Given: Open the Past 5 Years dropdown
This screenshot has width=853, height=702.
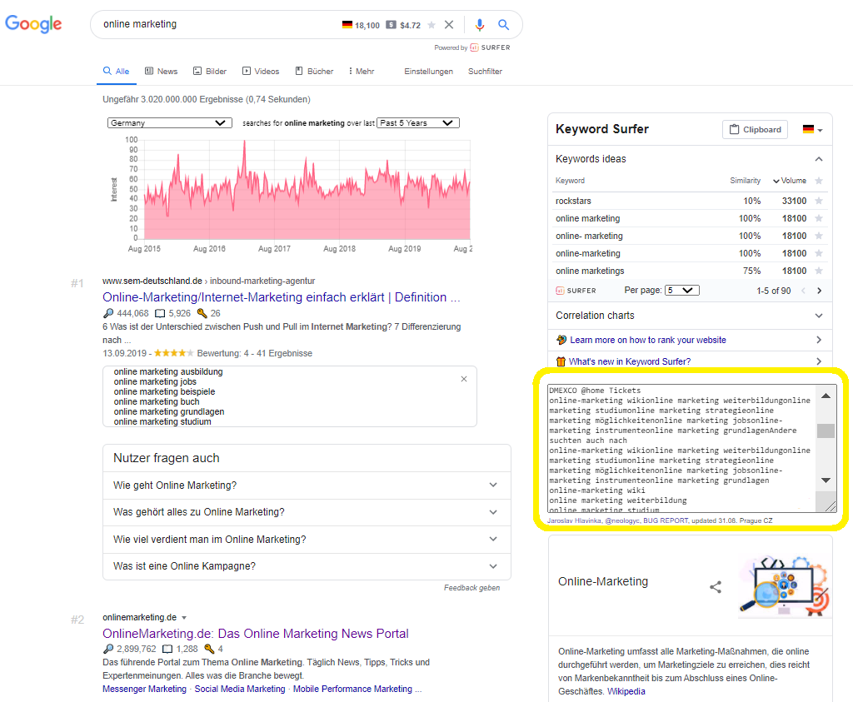Looking at the screenshot, I should pos(418,123).
